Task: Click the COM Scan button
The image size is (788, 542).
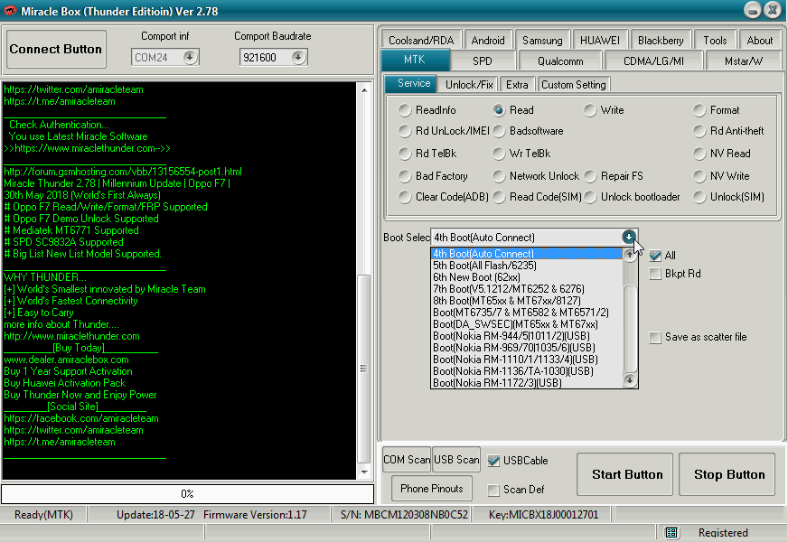Action: 407,460
